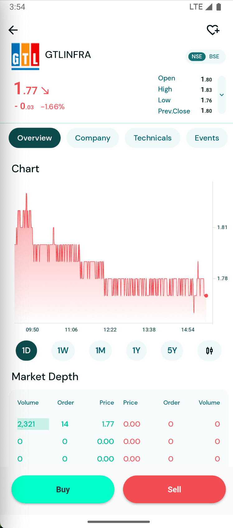Image resolution: width=233 pixels, height=528 pixels.
Task: Expand the price details chevron
Action: coord(222,95)
